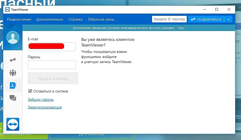Click the 'Подключиться' button

206,19
